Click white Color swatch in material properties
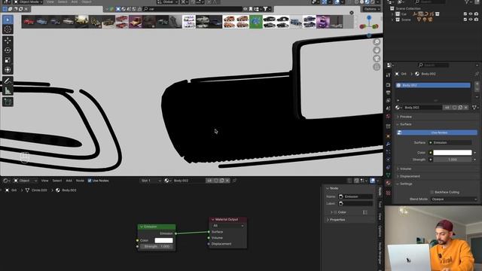The height and width of the screenshot is (271, 482). tap(452, 152)
